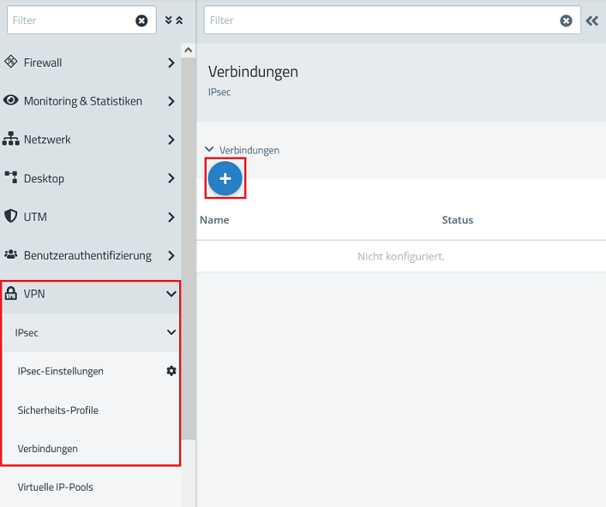Collapse the IPsec submenu chevron
Screen dimensions: 606x507
(x=171, y=332)
